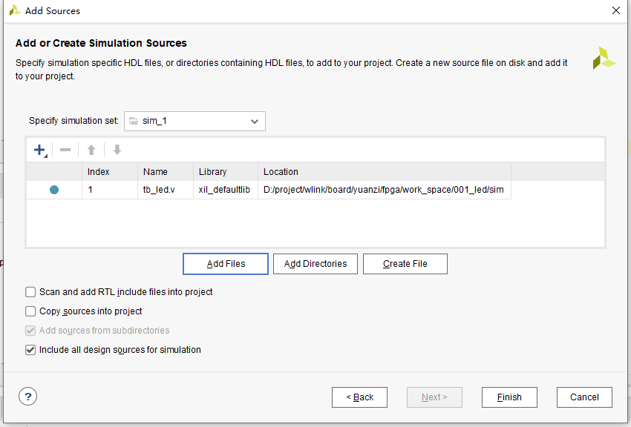The height and width of the screenshot is (427, 631).
Task: Click the Create File button
Action: pyautogui.click(x=405, y=264)
